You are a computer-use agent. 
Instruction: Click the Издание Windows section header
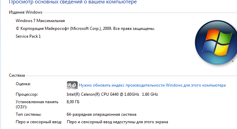point(26,12)
